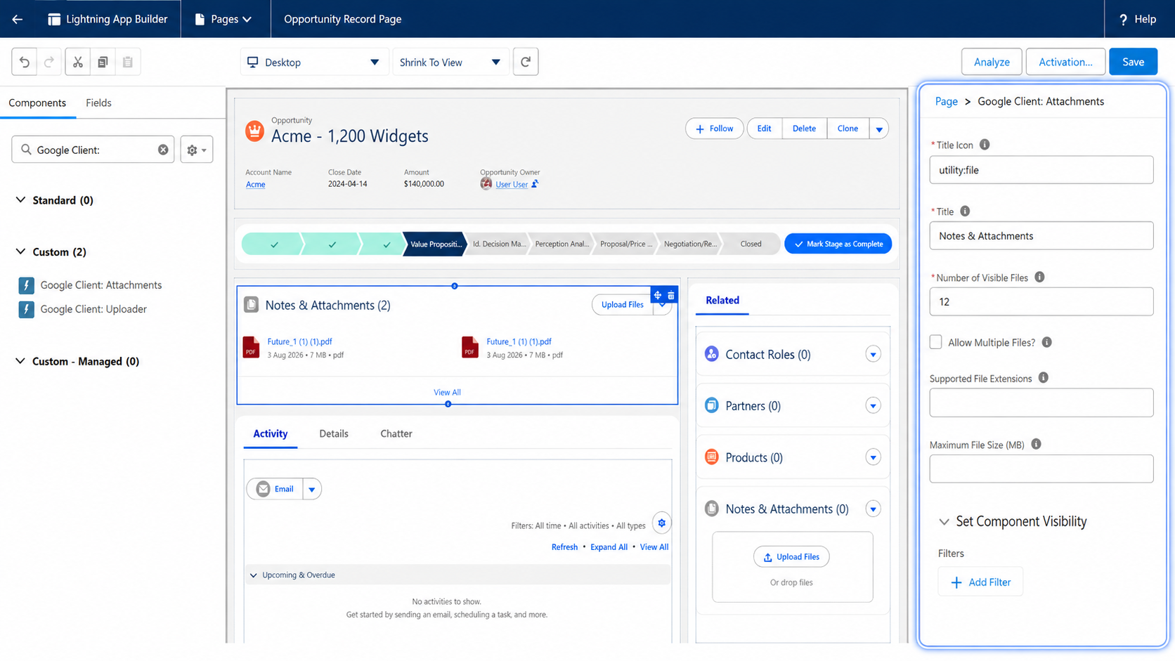Click the Title Icon input field
The width and height of the screenshot is (1175, 661).
(x=1041, y=170)
